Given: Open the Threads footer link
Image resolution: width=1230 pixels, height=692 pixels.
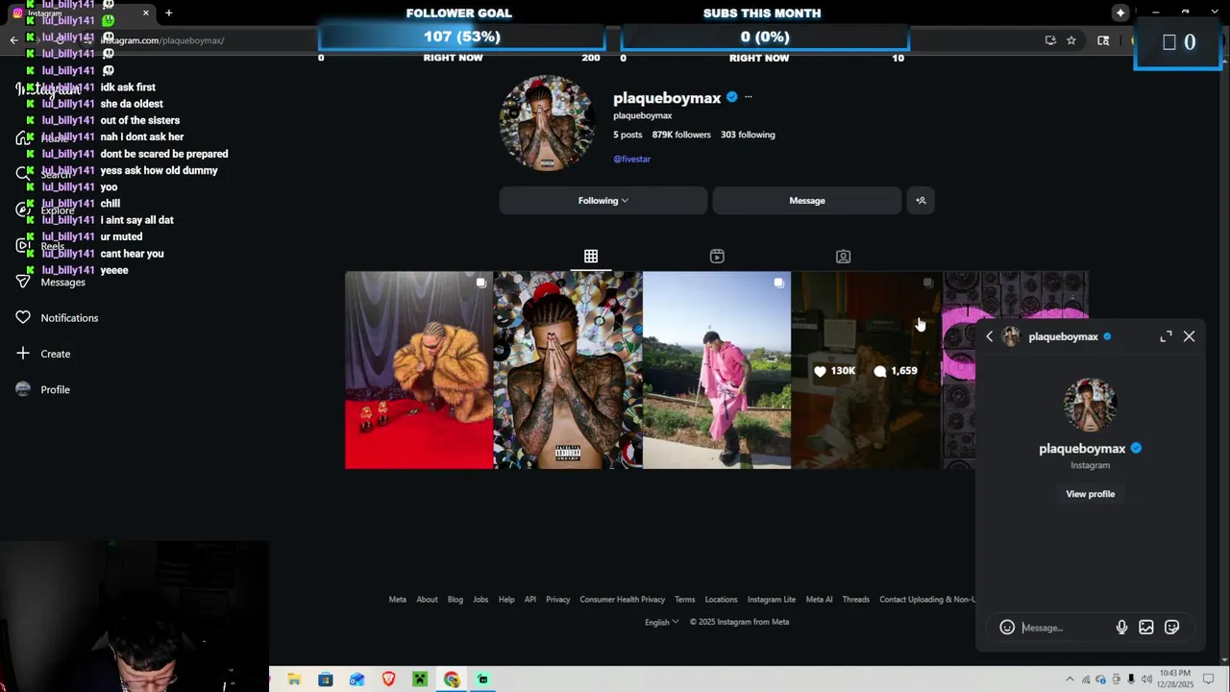Looking at the screenshot, I should tap(855, 600).
